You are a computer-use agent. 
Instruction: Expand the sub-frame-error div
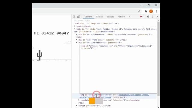(76, 40)
